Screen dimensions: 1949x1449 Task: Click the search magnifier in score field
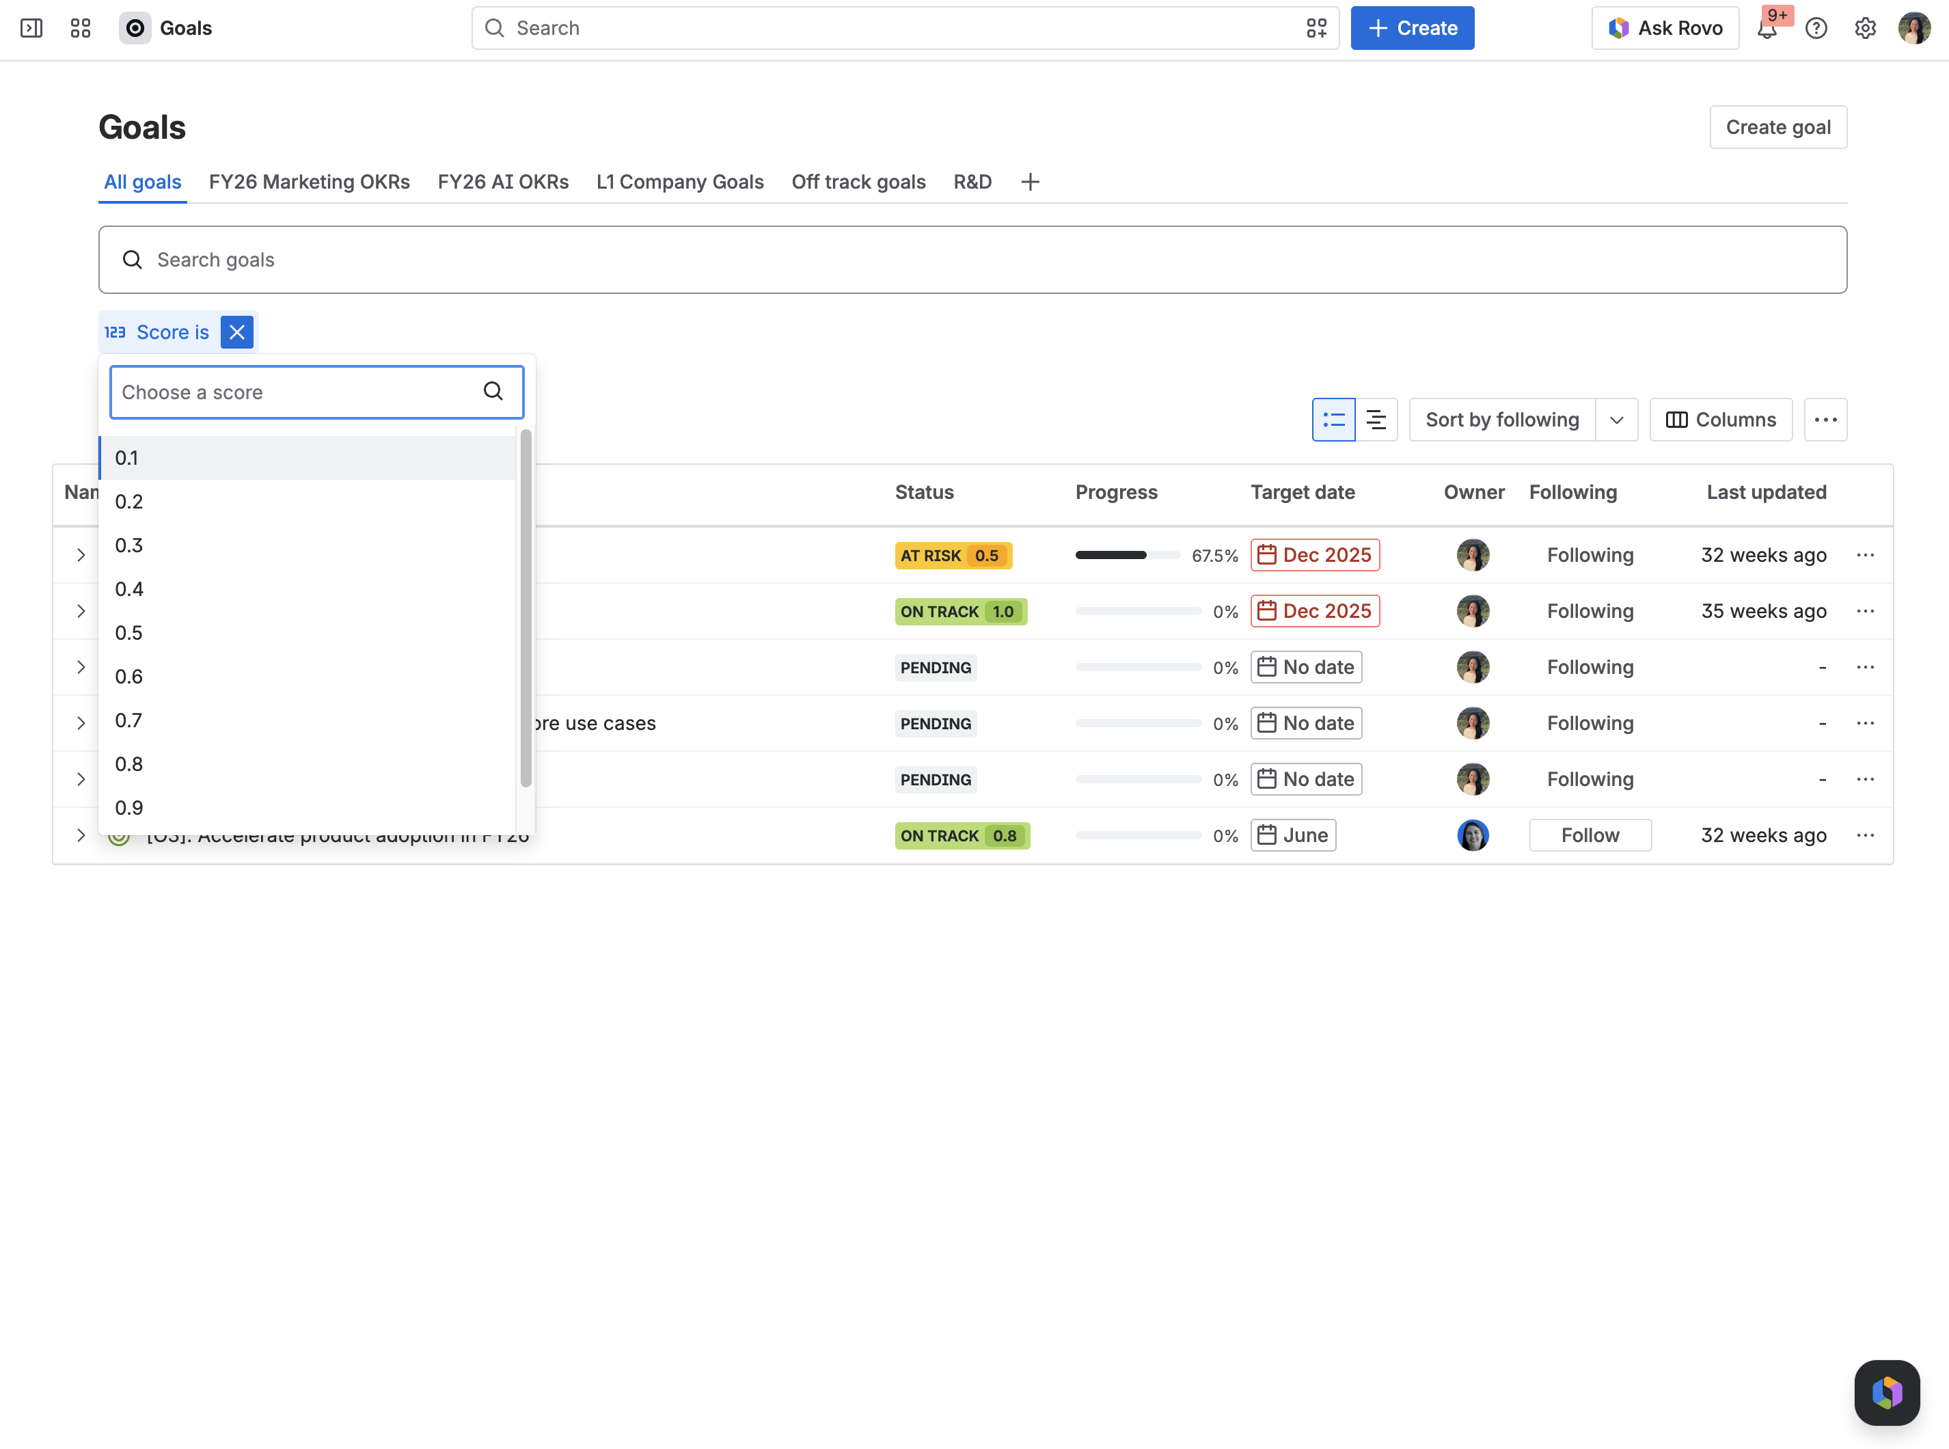click(x=493, y=391)
